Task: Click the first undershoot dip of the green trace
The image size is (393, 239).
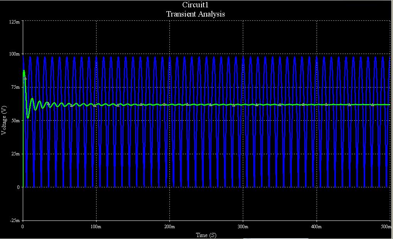Action: (x=28, y=117)
